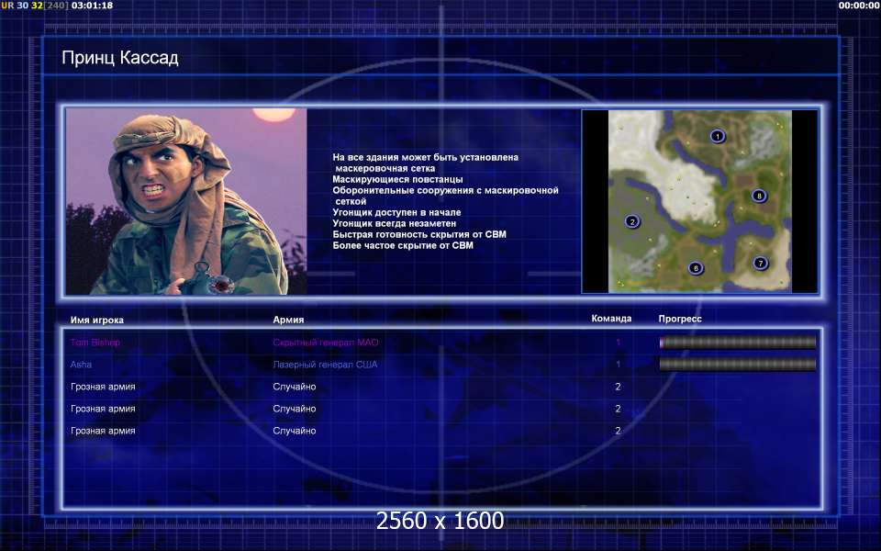Viewport: 881px width, 551px height.
Task: Click the 'Принц Кассад' screen title
Action: click(x=120, y=58)
